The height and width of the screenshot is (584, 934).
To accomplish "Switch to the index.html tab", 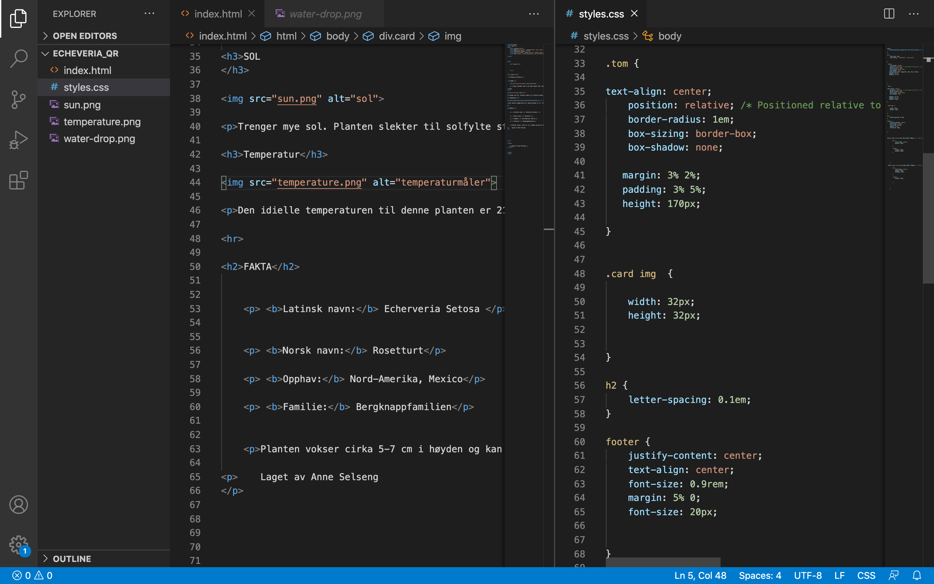I will click(x=218, y=14).
